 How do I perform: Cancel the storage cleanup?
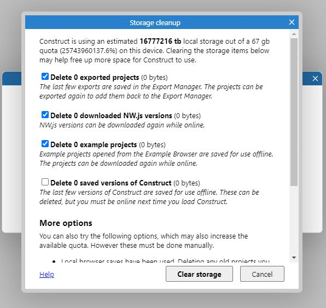pos(262,274)
